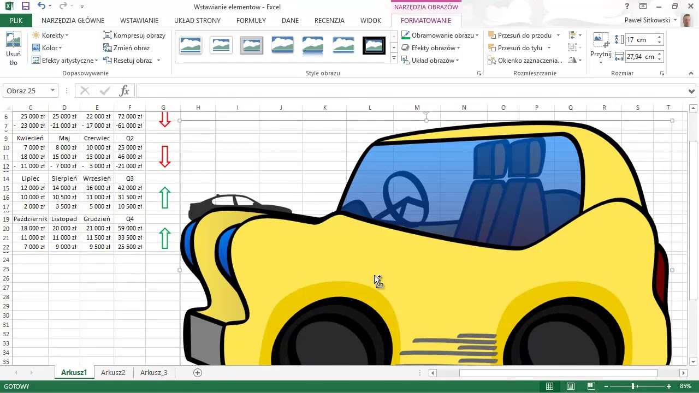699x393 pixels.
Task: Click Kompresuj obrazy
Action: (134, 35)
